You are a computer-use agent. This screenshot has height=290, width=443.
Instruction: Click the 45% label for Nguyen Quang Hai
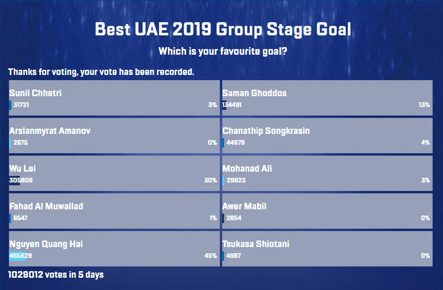coord(212,256)
